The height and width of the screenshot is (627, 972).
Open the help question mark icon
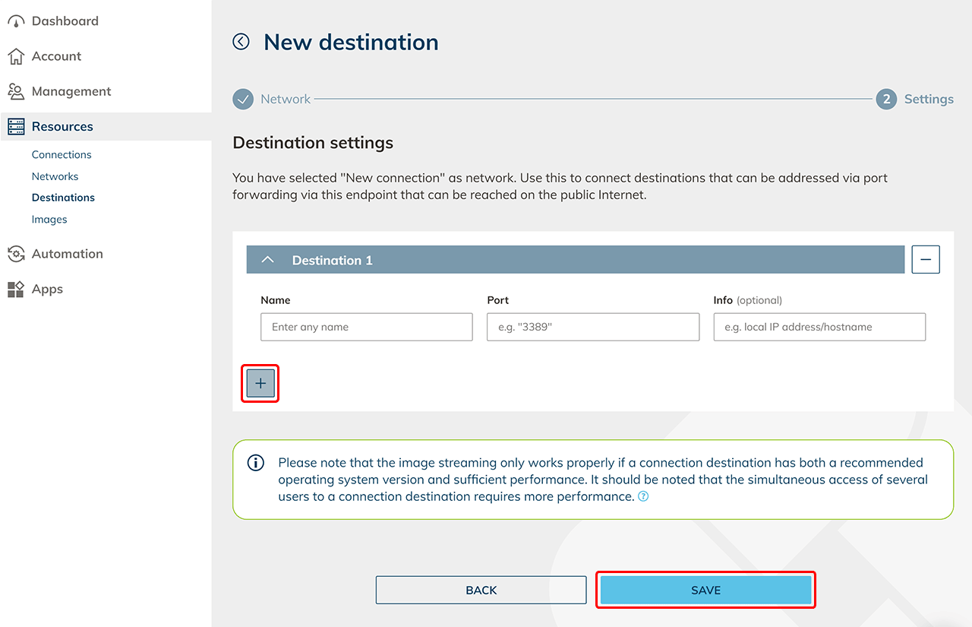coord(643,497)
